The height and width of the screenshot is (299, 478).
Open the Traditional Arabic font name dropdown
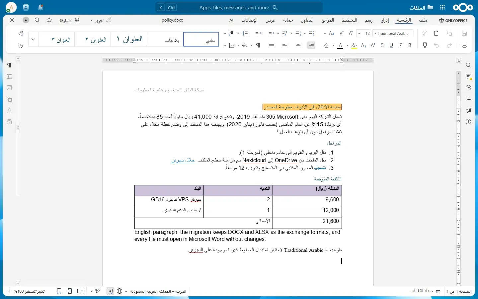pos(375,33)
